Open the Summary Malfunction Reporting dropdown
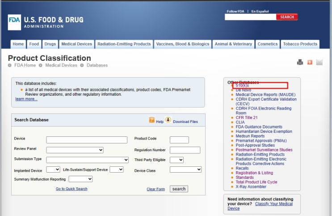This screenshot has width=332, height=216. 80,179
